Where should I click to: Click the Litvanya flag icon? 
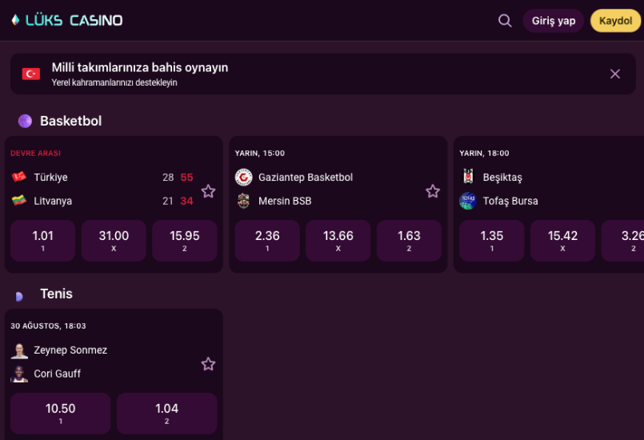pos(19,201)
